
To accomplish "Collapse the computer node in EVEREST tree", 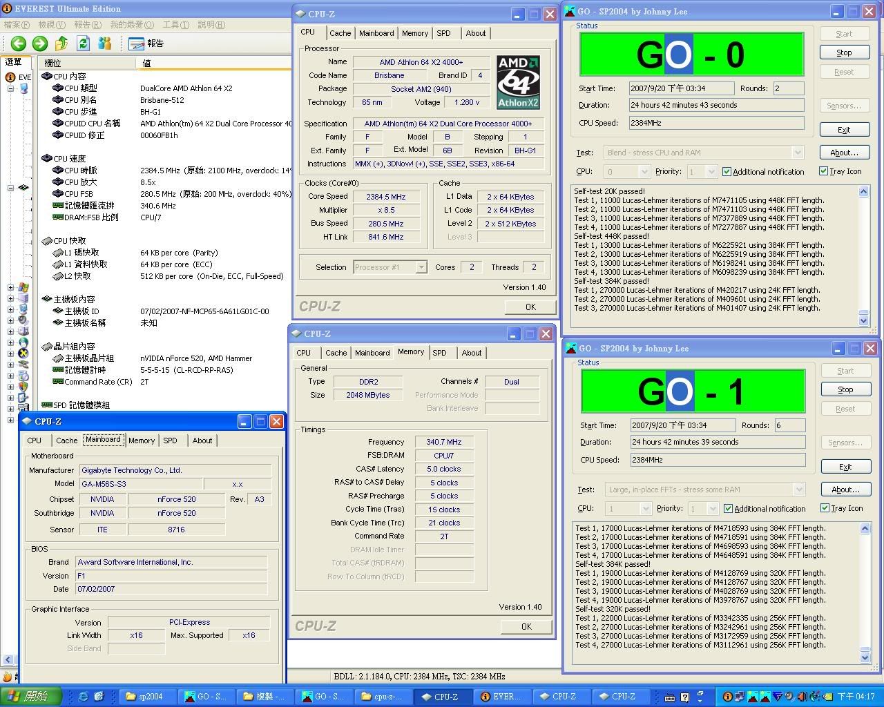I will [x=10, y=88].
